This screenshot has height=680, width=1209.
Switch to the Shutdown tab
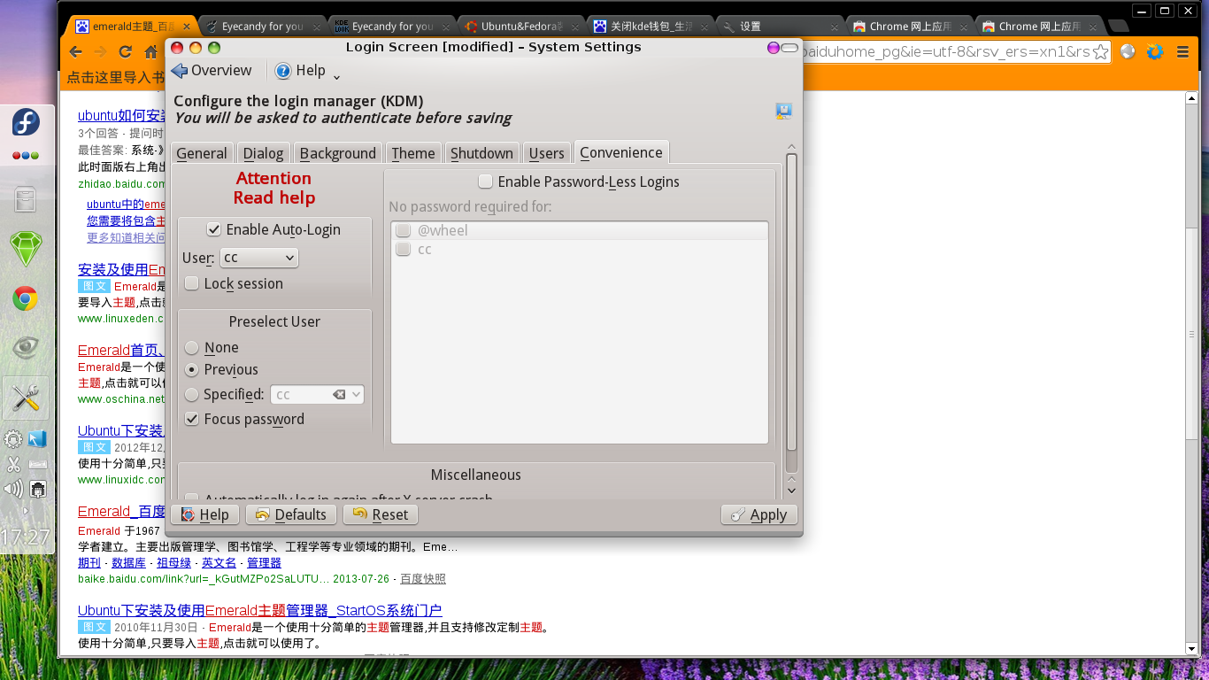[481, 153]
